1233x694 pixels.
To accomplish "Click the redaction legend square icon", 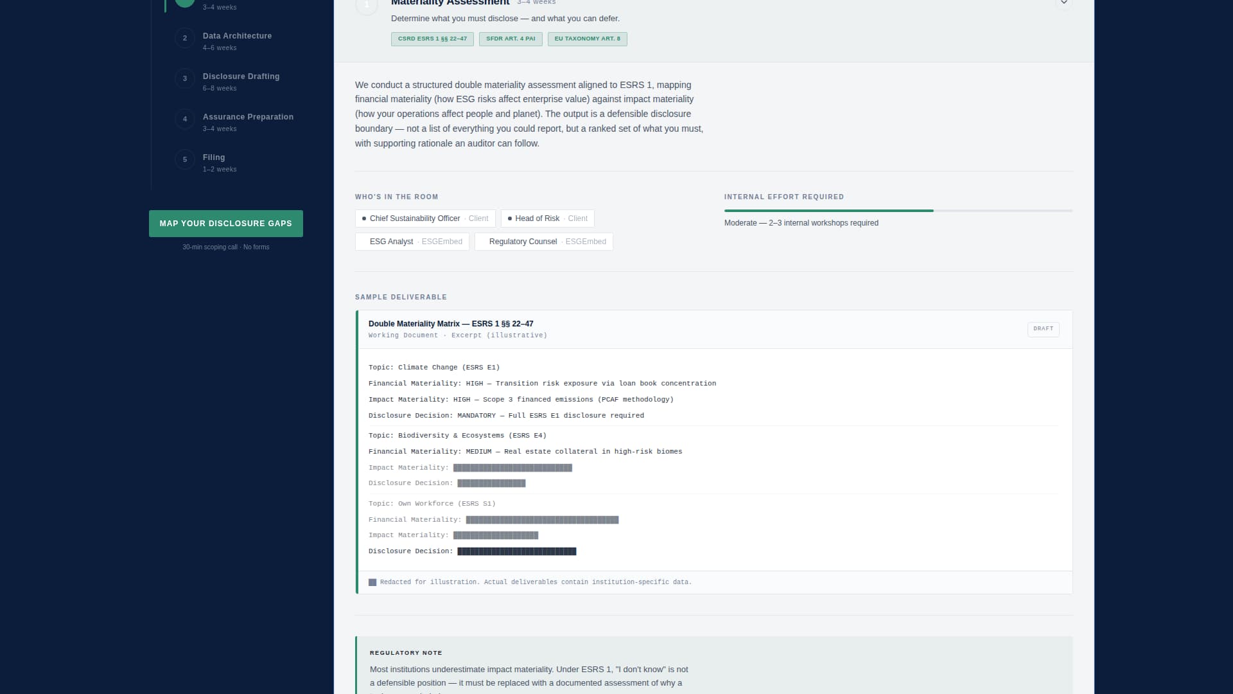I will coord(372,583).
